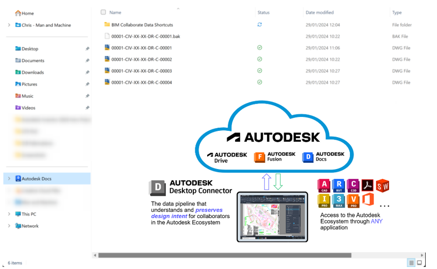Screen dimensions: 437x269
Task: Open the Desktop quick access folder
Action: (27, 49)
